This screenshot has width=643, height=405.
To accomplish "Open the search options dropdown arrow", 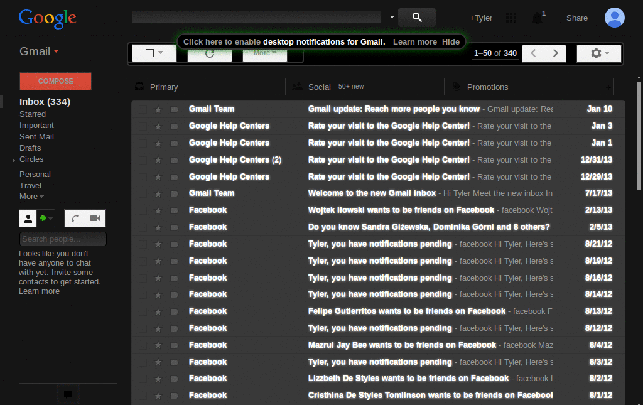I will click(x=392, y=17).
